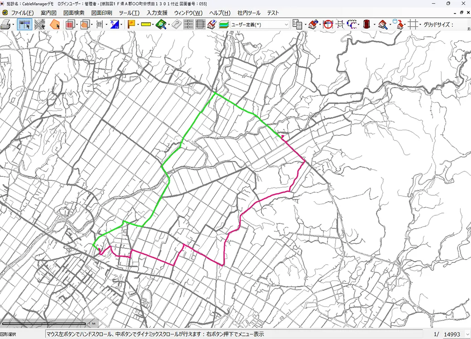The height and width of the screenshot is (339, 471).
Task: Expand dropdown arrow beside red table icon
Action: click(77, 24)
